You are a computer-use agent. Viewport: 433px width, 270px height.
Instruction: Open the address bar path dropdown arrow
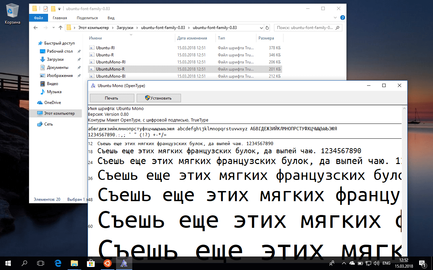click(262, 28)
